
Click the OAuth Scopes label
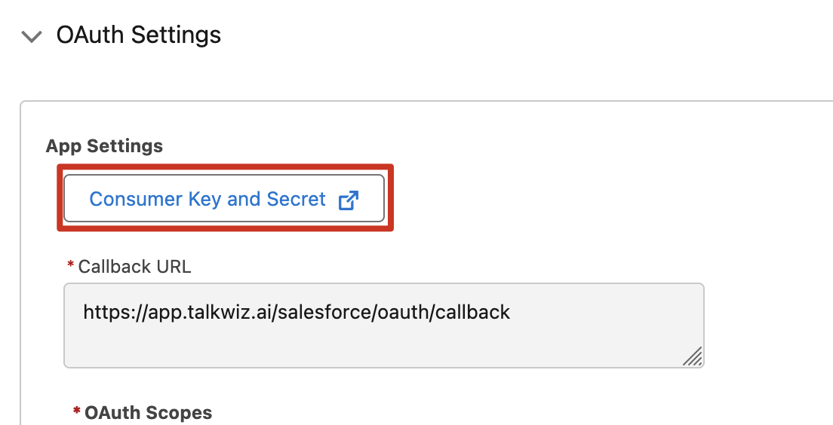pyautogui.click(x=148, y=413)
